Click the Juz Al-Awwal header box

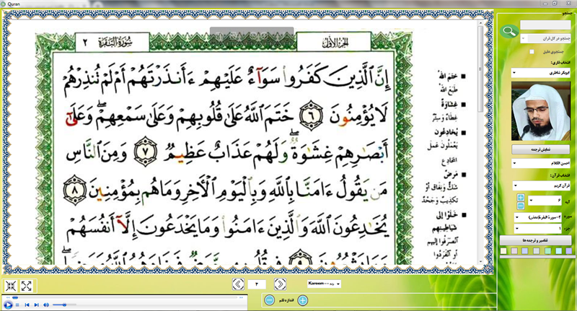(334, 43)
